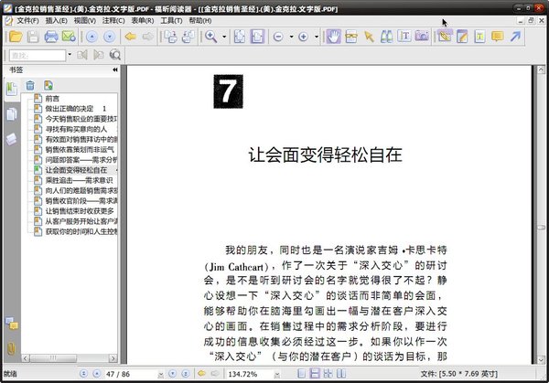Go to previous page with up-arrow toolbar icon
This screenshot has width=549, height=383.
coord(91,37)
